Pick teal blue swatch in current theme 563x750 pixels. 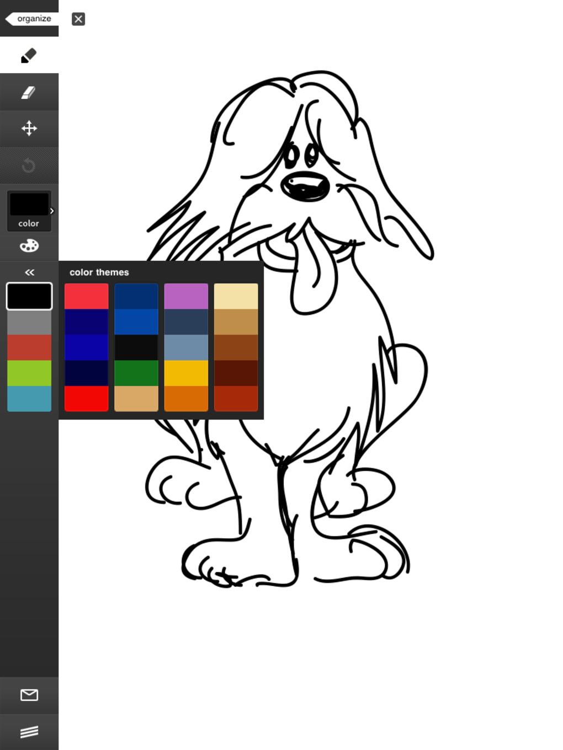click(29, 399)
